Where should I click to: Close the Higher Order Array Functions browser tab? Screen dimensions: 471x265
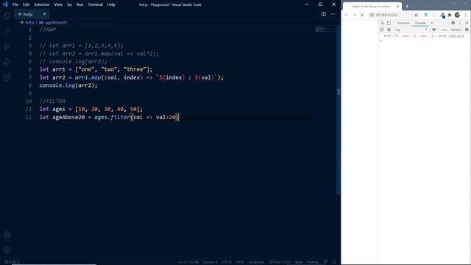click(397, 7)
